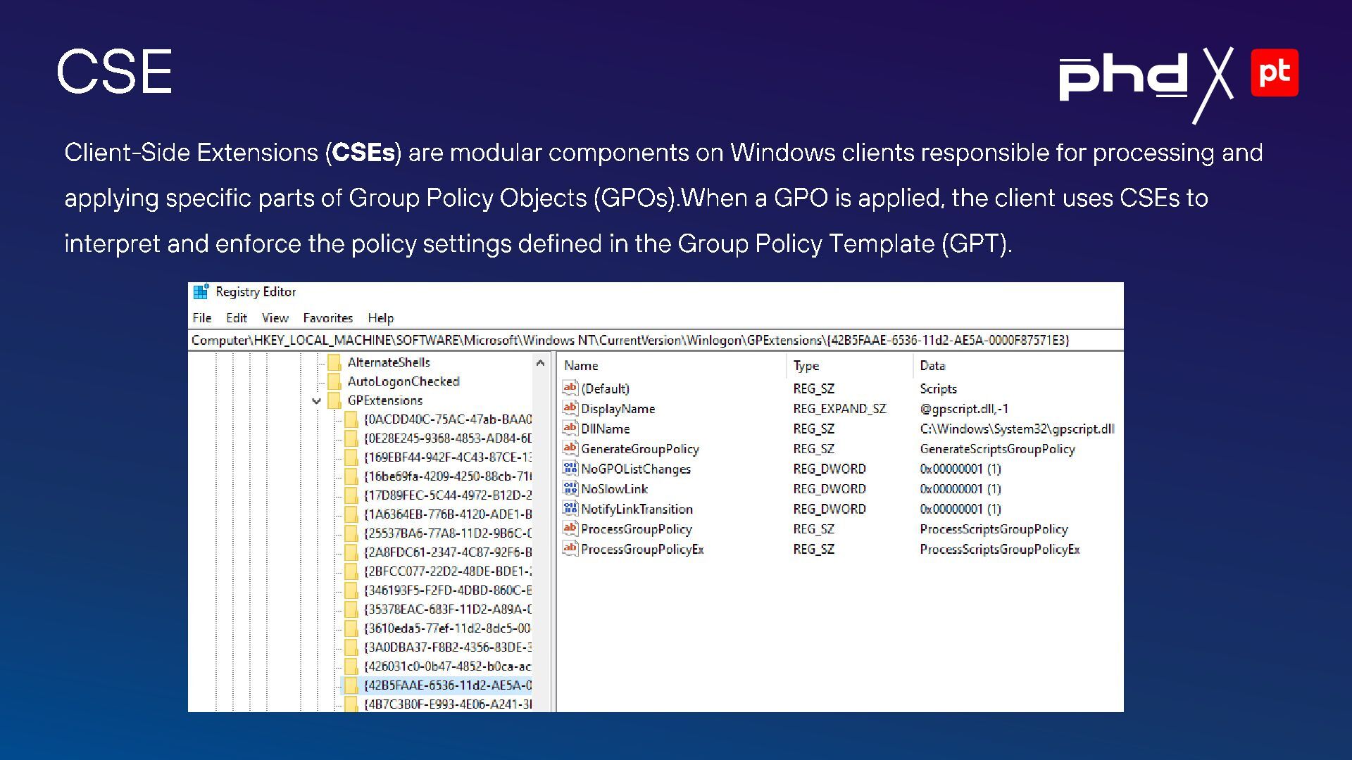Screen dimensions: 1352x760
Task: Open the Favorites menu
Action: tap(327, 318)
